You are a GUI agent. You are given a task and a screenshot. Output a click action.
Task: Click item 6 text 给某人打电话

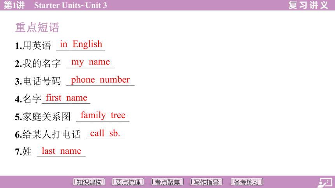tap(51, 134)
